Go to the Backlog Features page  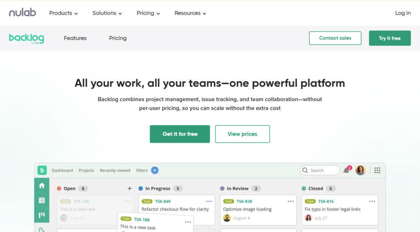click(x=75, y=38)
